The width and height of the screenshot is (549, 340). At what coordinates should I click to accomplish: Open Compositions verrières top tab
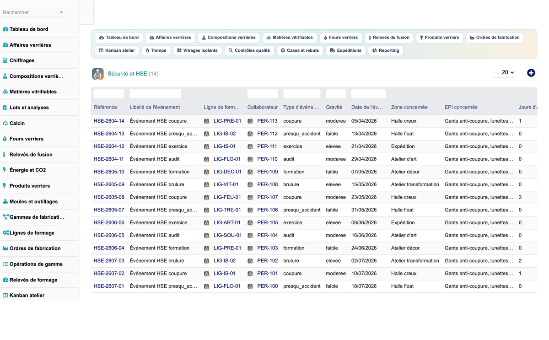pyautogui.click(x=229, y=38)
